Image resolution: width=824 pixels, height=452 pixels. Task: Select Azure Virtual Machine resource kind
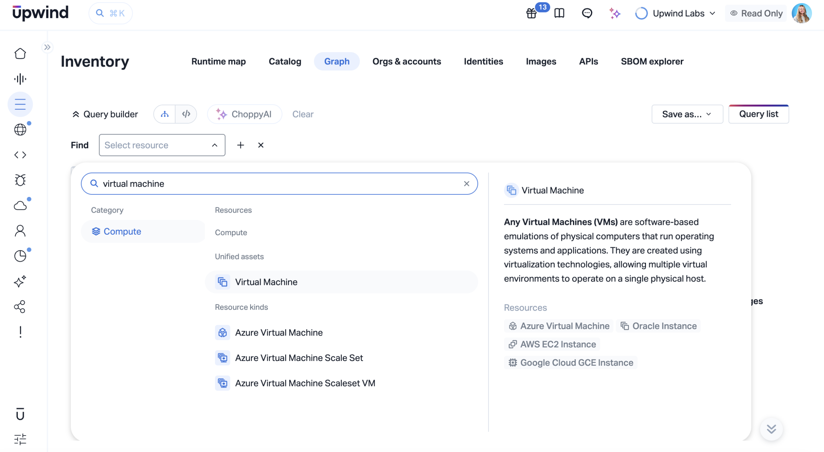341,332
